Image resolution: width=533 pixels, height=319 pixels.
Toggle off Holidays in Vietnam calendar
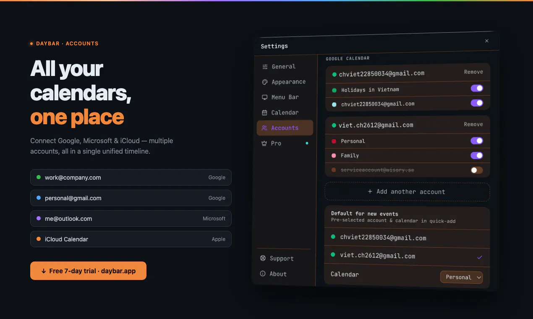477,88
